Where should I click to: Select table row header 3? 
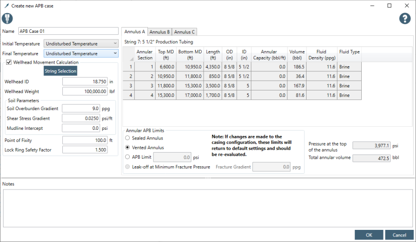tap(129, 86)
